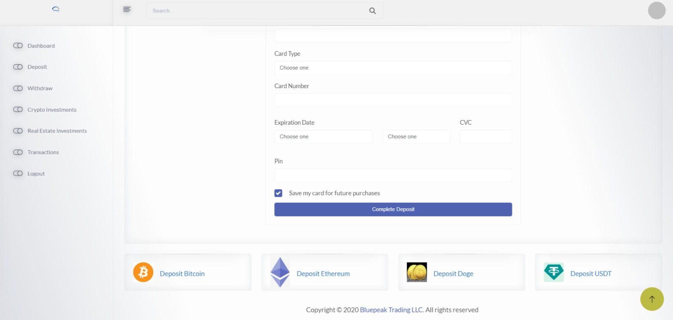Click the search magnifier icon
673x320 pixels.
coord(372,11)
